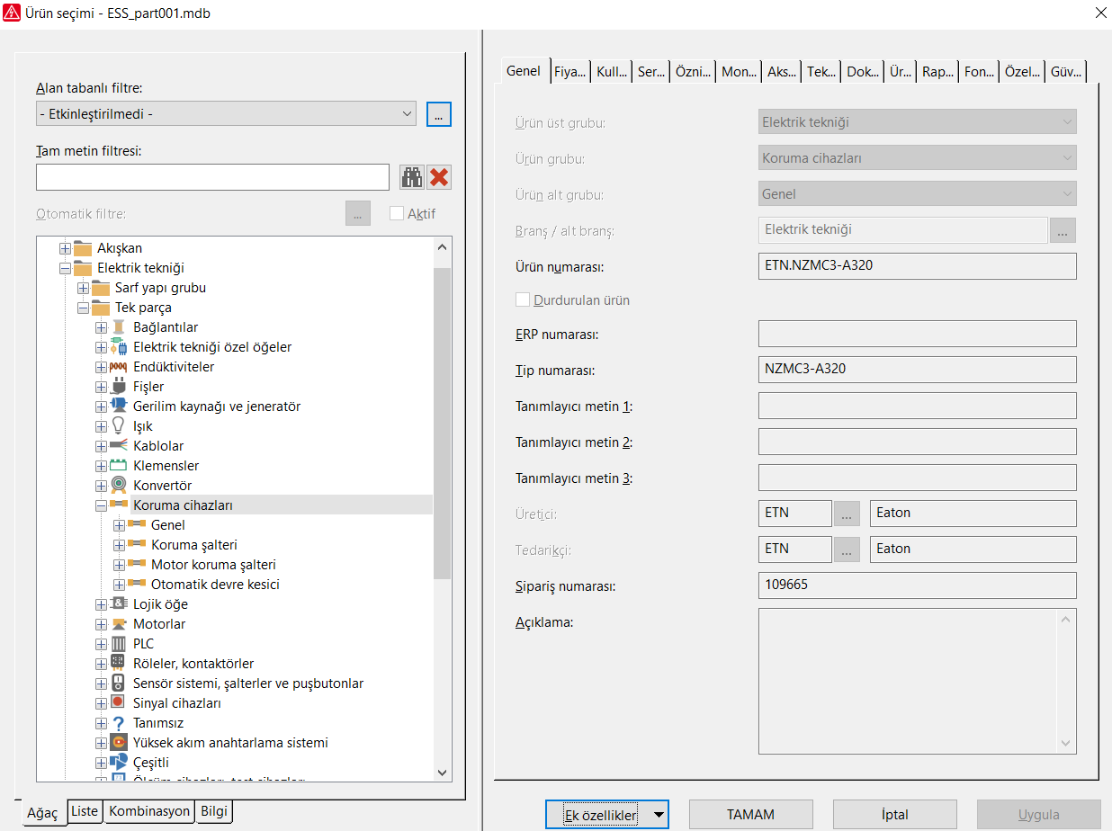Click the Motorlar icon in tree
1112x831 pixels.
[119, 624]
